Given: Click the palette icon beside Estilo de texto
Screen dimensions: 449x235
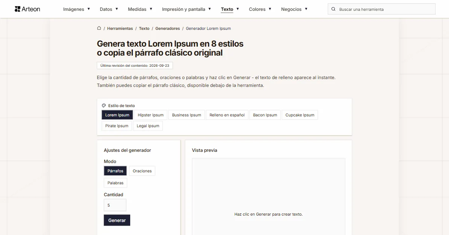Looking at the screenshot, I should pyautogui.click(x=104, y=106).
